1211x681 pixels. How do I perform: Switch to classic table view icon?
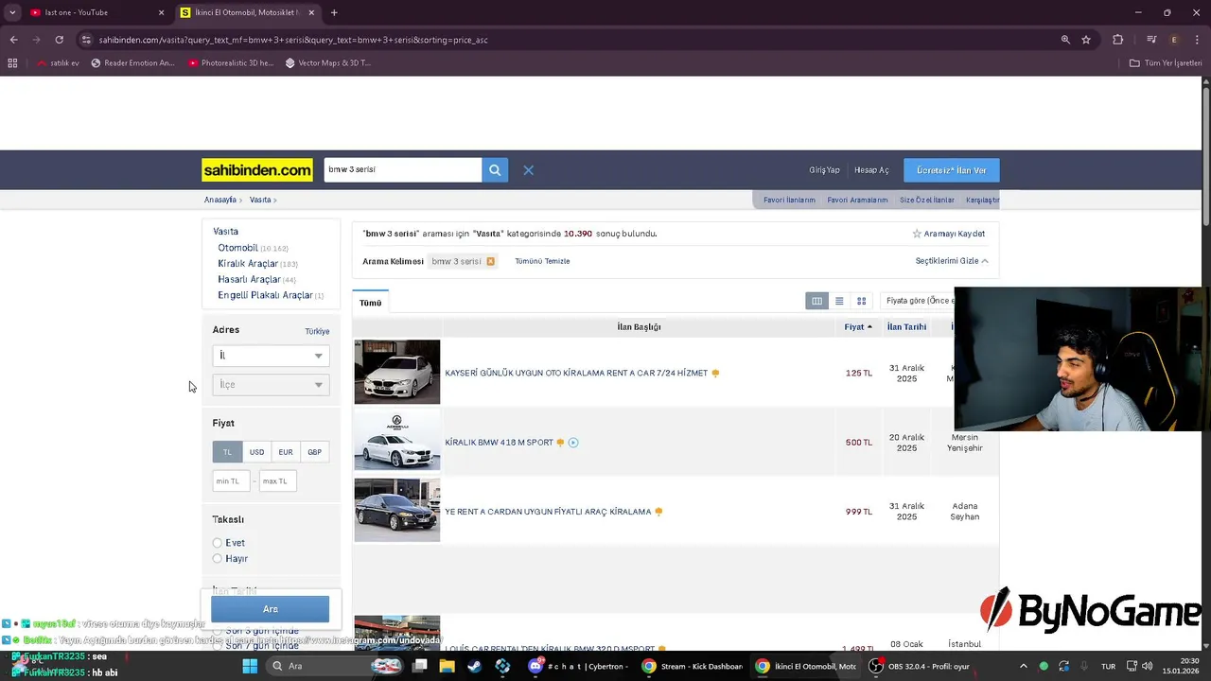(x=816, y=301)
